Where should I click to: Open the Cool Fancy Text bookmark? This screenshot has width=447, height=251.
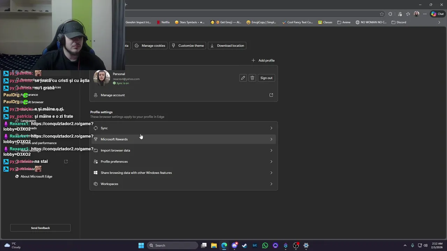(x=297, y=22)
